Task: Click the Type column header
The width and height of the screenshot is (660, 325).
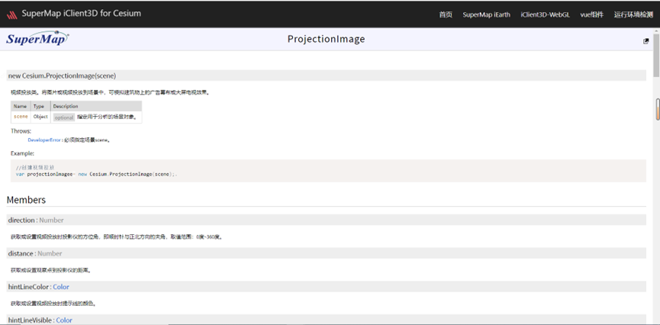Action: [x=39, y=106]
